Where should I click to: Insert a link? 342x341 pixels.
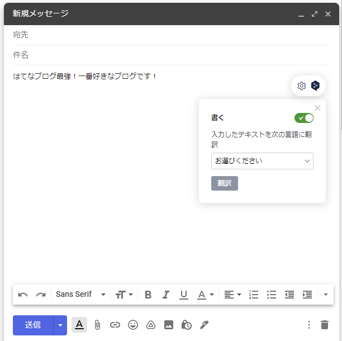[115, 325]
